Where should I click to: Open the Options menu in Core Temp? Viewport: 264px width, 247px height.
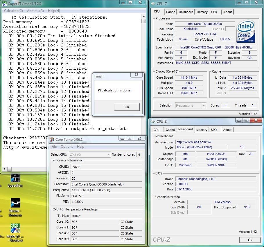click(67, 147)
